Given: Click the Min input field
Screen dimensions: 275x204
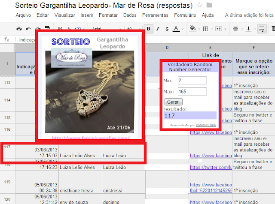Looking at the screenshot, I should click(192, 81).
